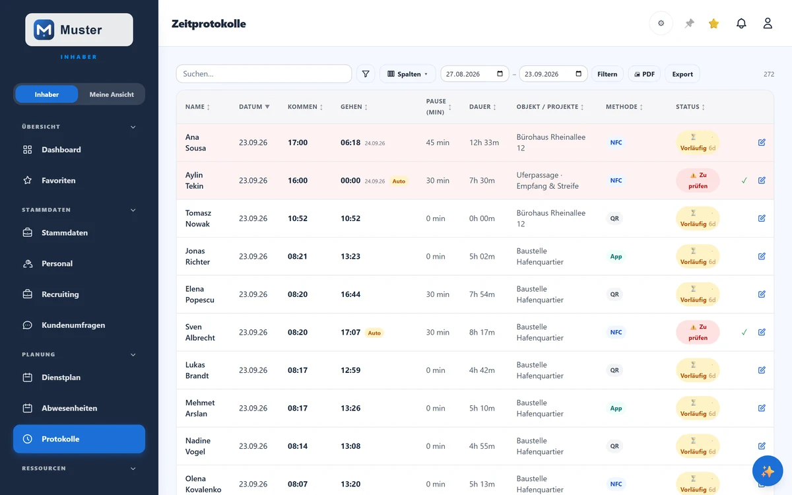Edit Ana Sousa's time entry

coord(762,143)
